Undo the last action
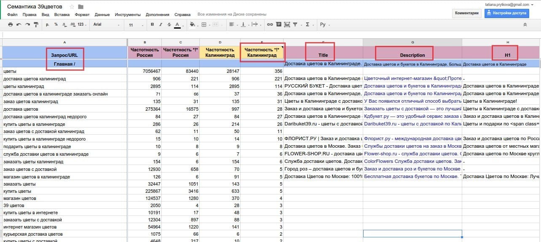 click(18, 25)
